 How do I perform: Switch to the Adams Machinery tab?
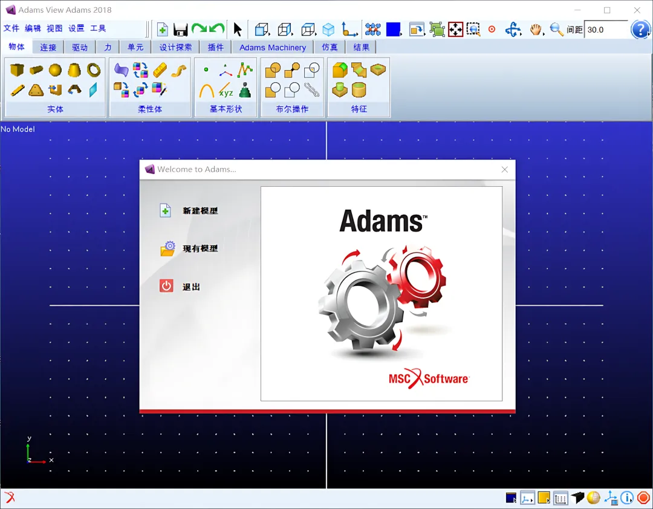273,48
